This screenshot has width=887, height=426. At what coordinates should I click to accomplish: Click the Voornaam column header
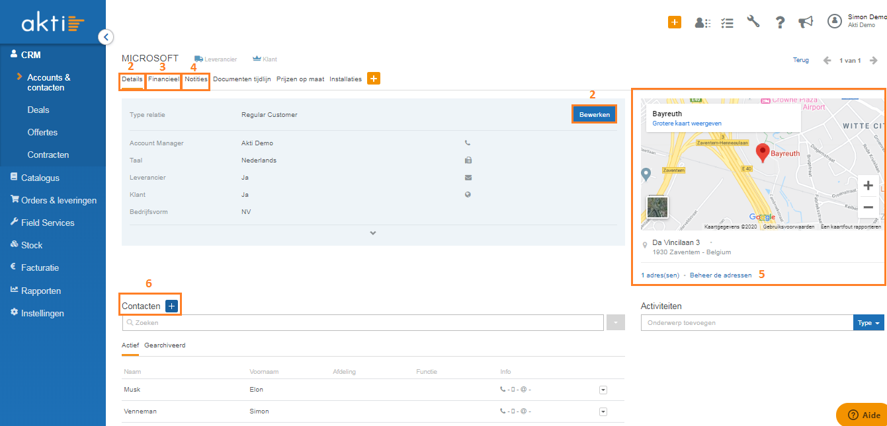point(265,372)
